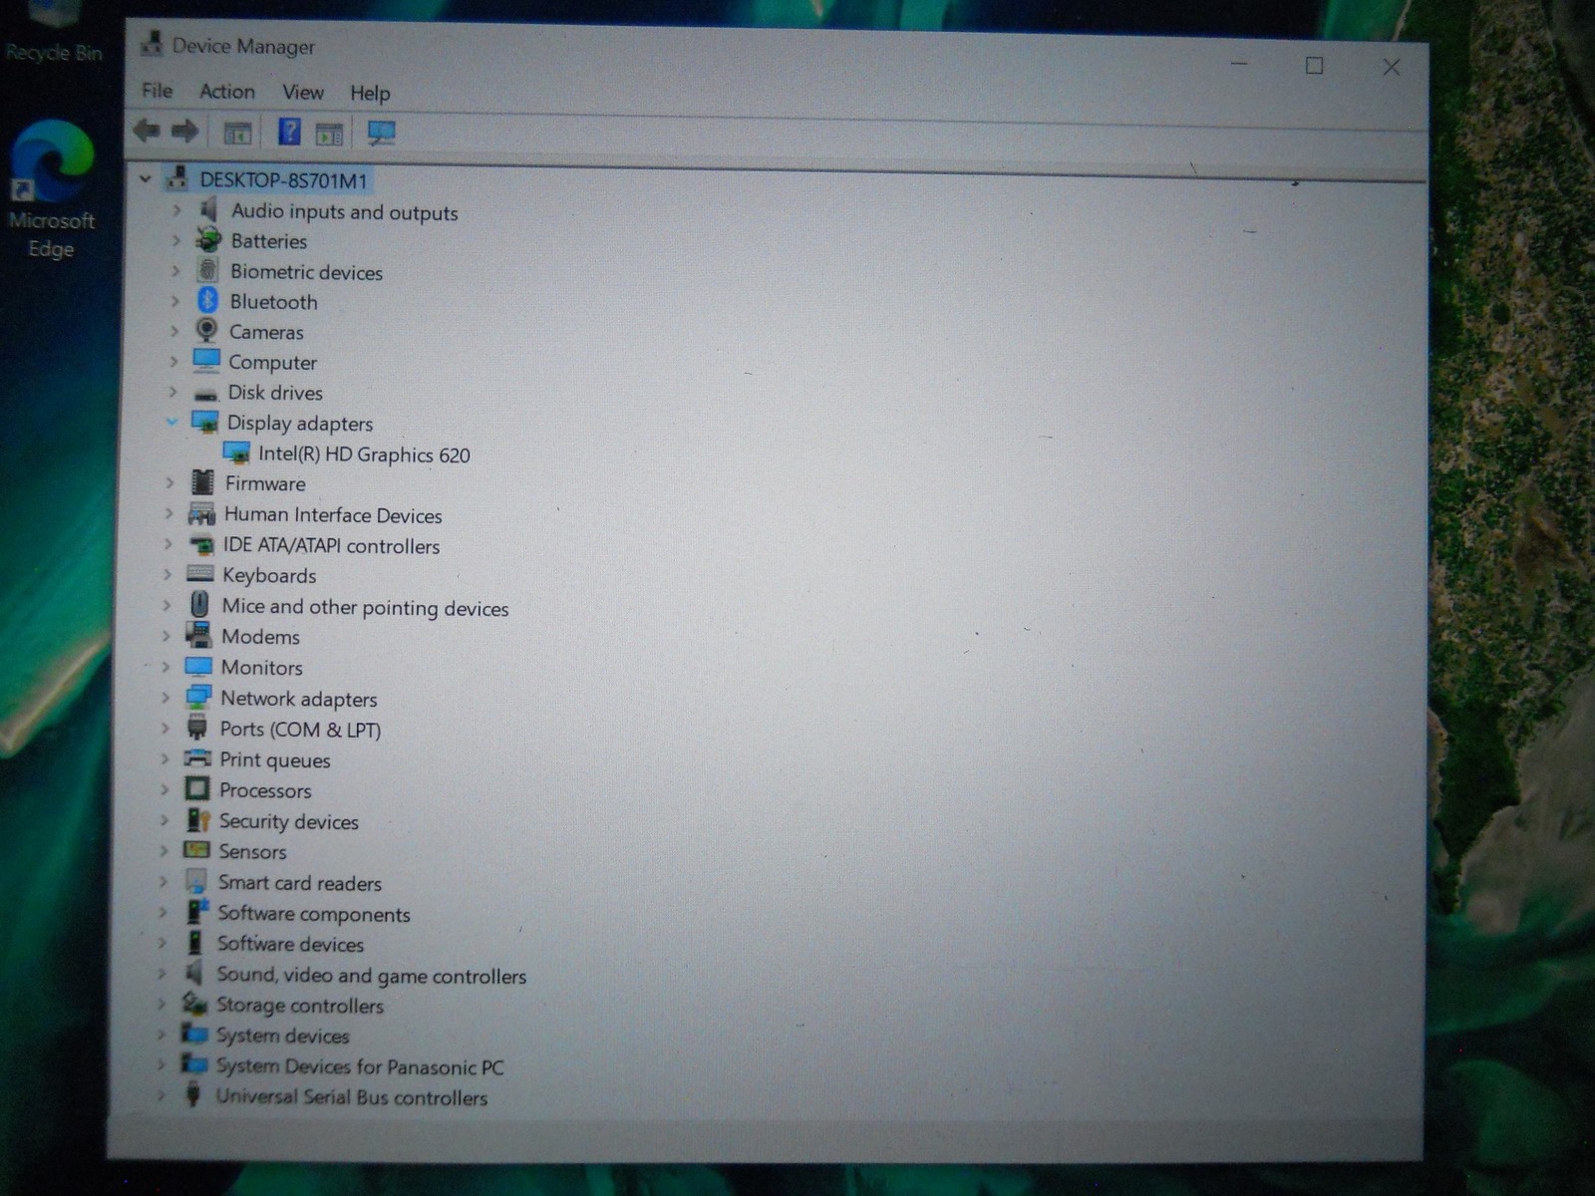Select System Devices for Panasonic PC

pyautogui.click(x=360, y=1066)
